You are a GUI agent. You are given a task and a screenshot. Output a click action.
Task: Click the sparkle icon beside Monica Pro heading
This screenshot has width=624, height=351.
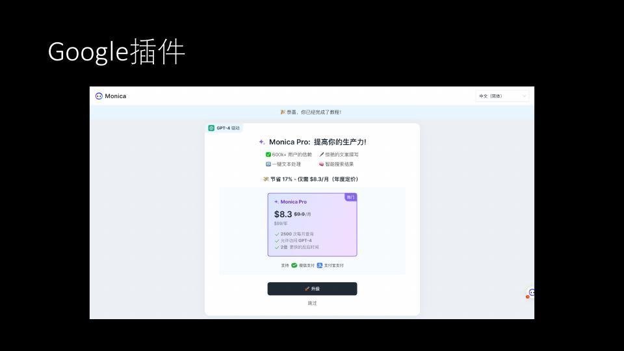pyautogui.click(x=261, y=142)
